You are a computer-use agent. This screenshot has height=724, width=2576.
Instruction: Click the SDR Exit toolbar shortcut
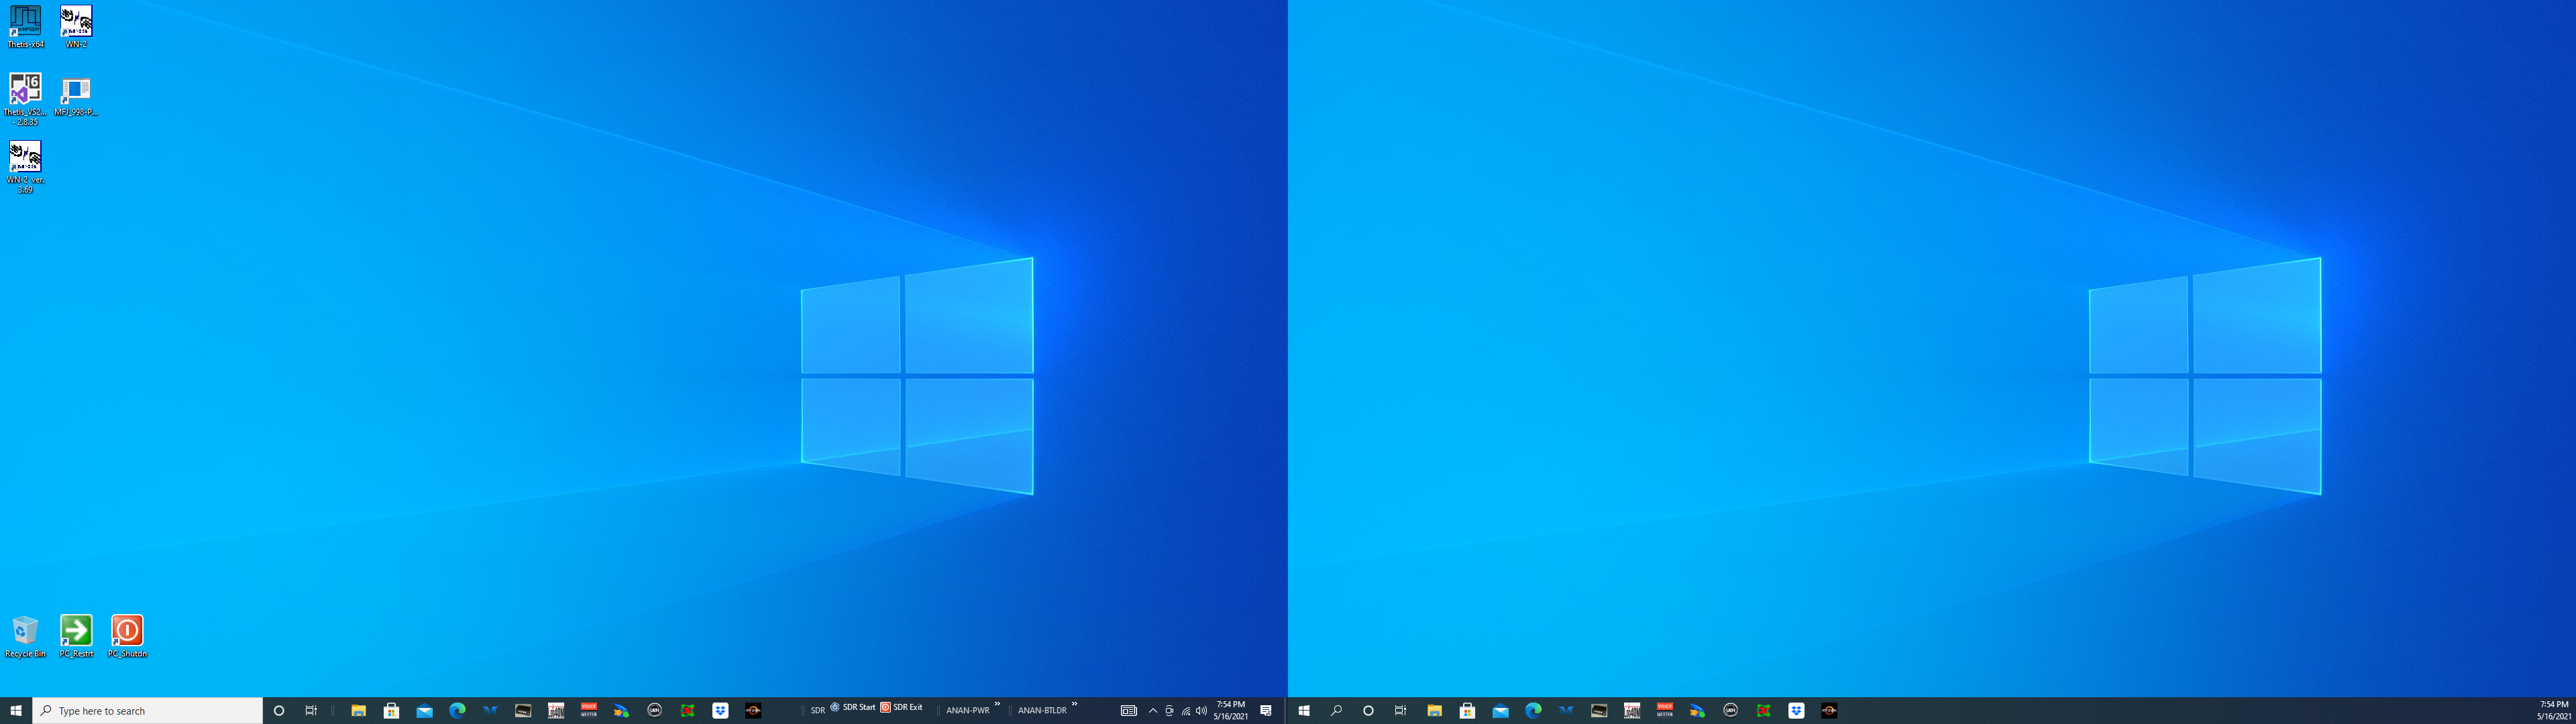click(x=901, y=707)
